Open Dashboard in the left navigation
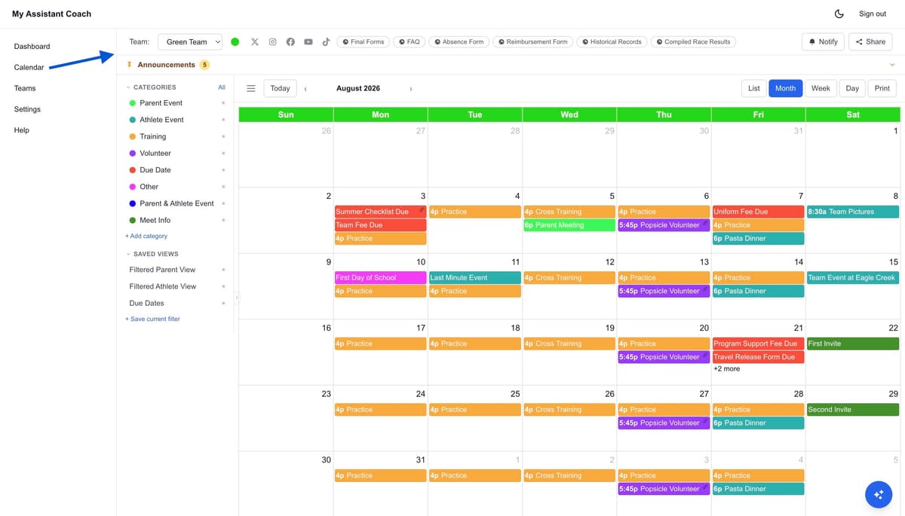Screen dimensions: 905x516 coord(32,47)
